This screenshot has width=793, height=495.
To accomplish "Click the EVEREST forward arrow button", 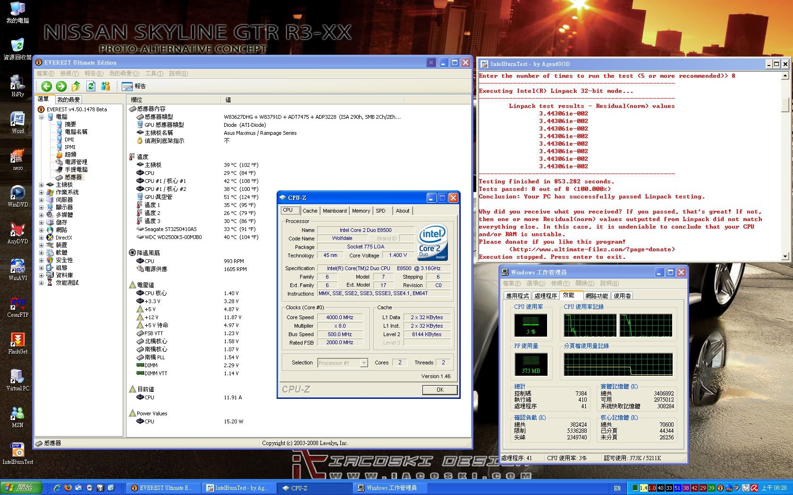I will tap(61, 86).
